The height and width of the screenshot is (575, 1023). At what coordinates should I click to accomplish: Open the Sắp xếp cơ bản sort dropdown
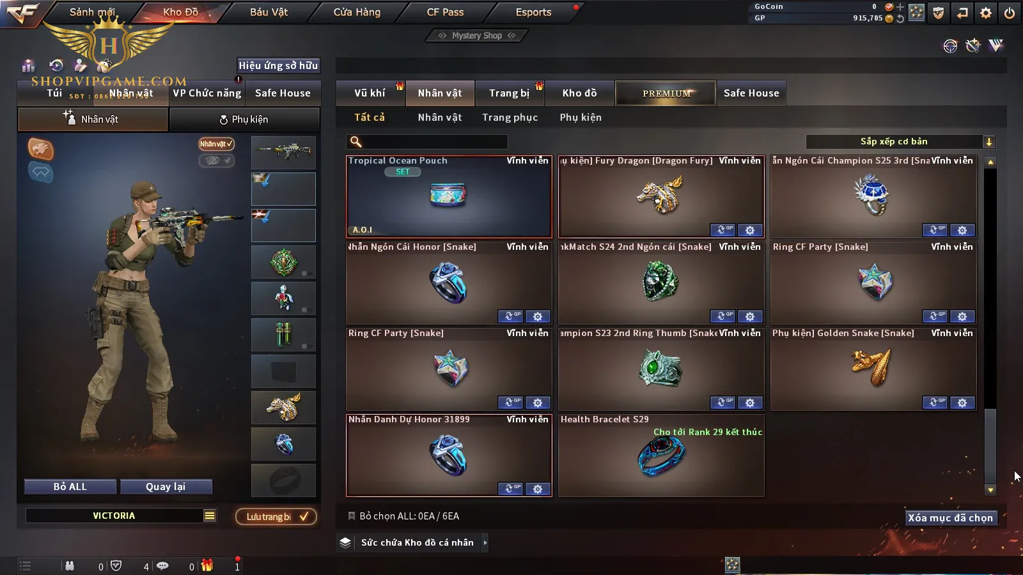pyautogui.click(x=900, y=142)
